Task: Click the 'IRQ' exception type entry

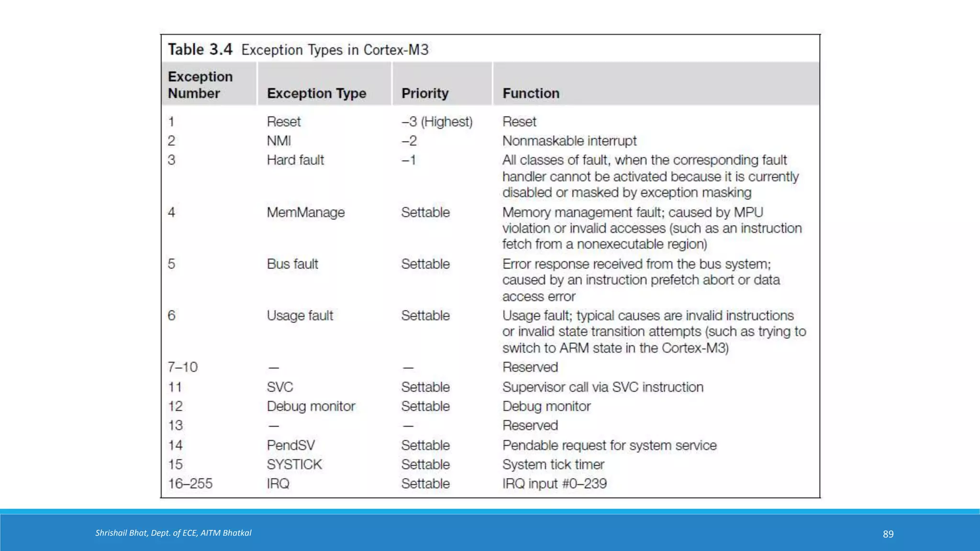Action: 278,484
